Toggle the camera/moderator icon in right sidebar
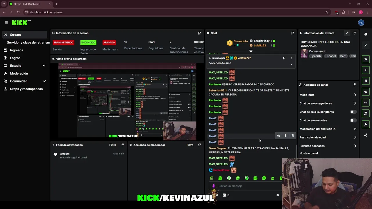Image resolution: width=372 pixels, height=209 pixels. [x=366, y=113]
